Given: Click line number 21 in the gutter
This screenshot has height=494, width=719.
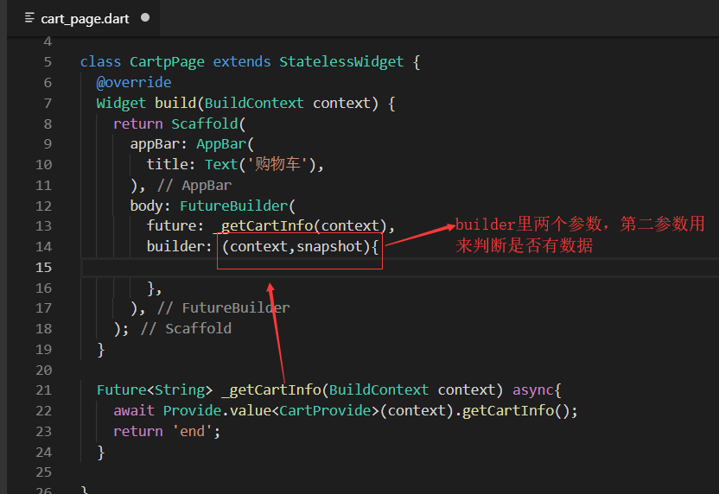Looking at the screenshot, I should 43,390.
